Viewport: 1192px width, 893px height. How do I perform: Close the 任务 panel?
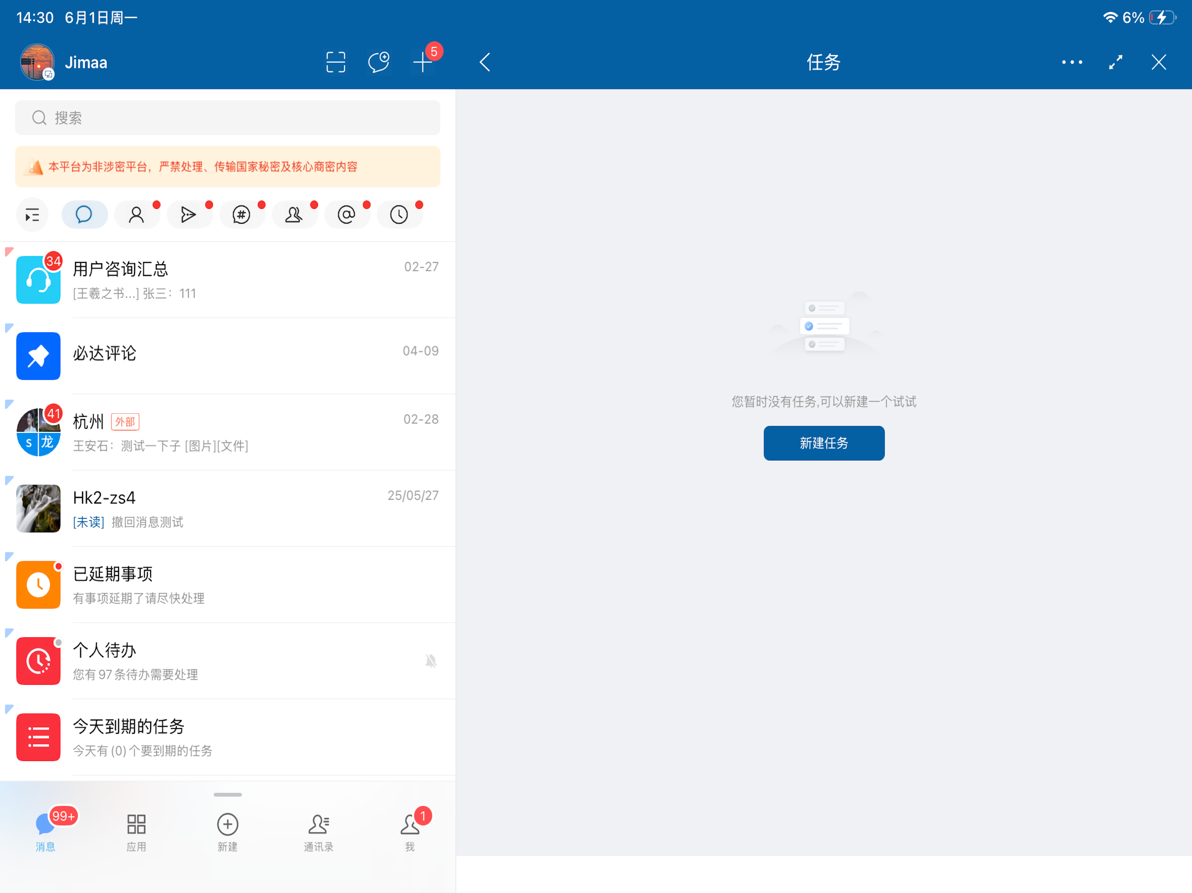point(1158,62)
